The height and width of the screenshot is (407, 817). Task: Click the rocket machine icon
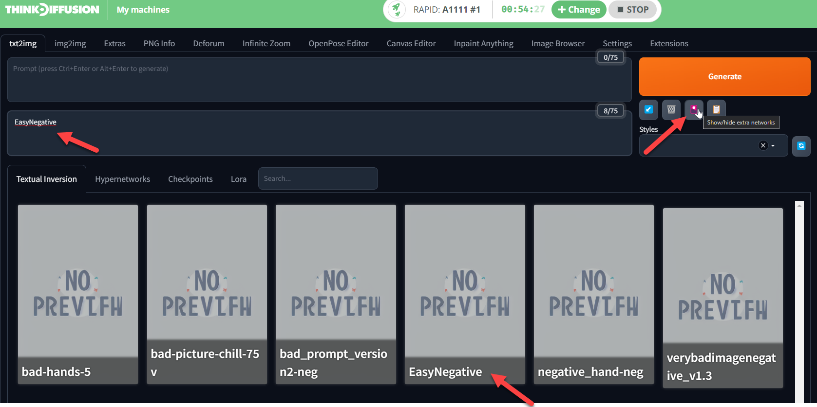point(397,9)
